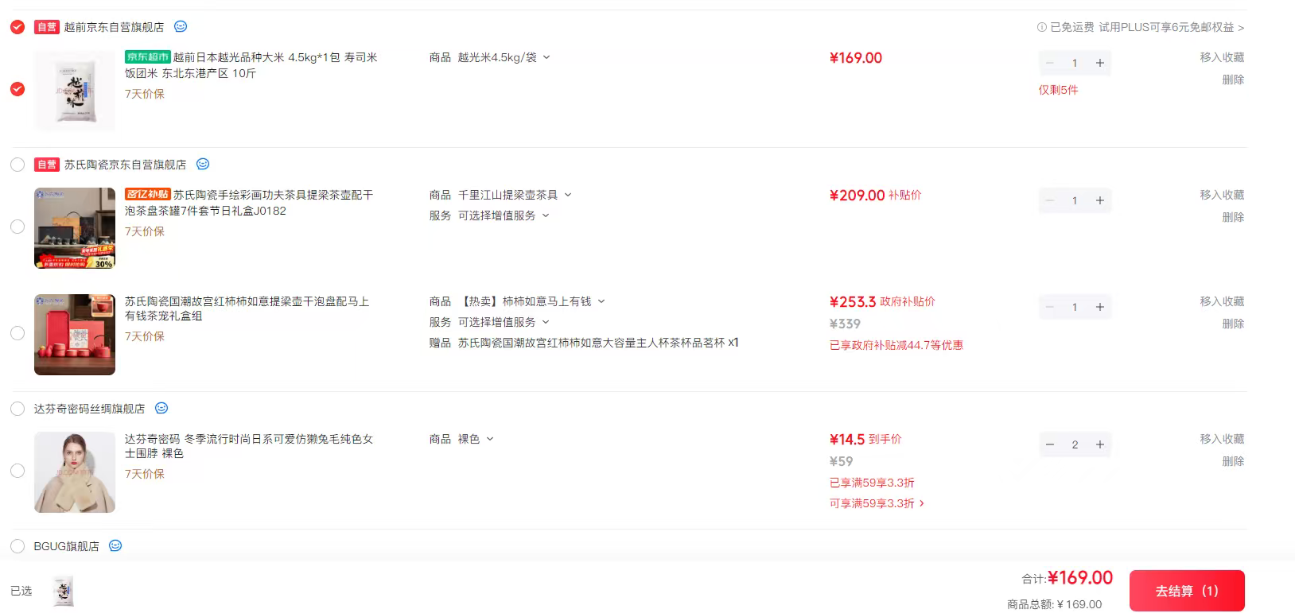Increase quantity of 越光米 rice
This screenshot has height=613, width=1295.
(x=1100, y=63)
